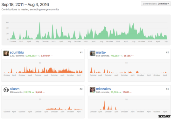Viewport: 175px width, 120px height.
Task: Click mkozakov's avatar image
Action: 92,90
